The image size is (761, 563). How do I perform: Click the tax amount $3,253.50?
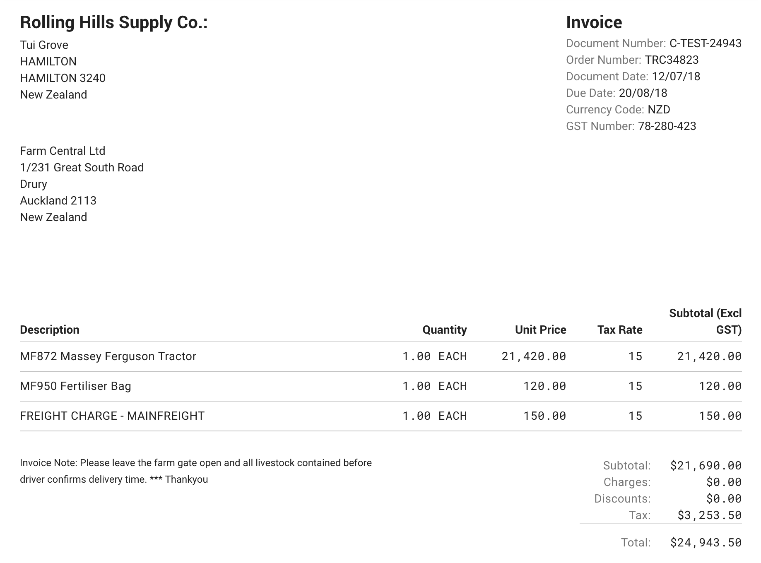(x=709, y=515)
